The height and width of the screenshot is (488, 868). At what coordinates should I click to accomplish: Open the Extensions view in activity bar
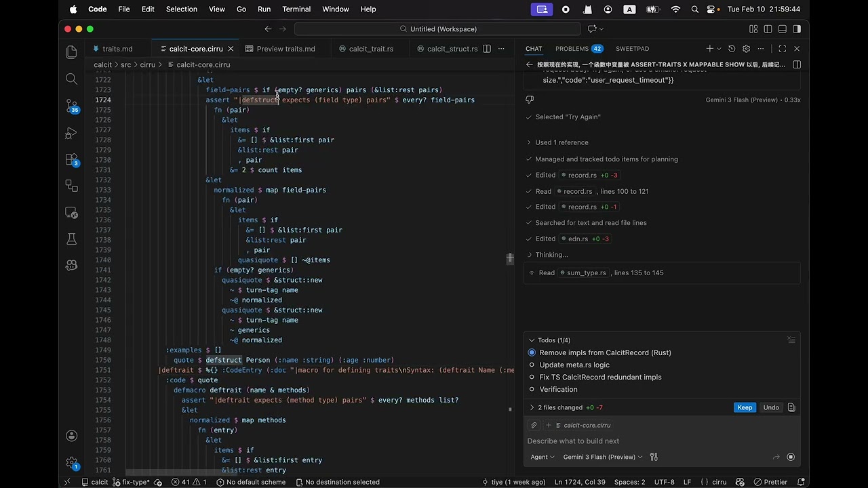coord(71,159)
